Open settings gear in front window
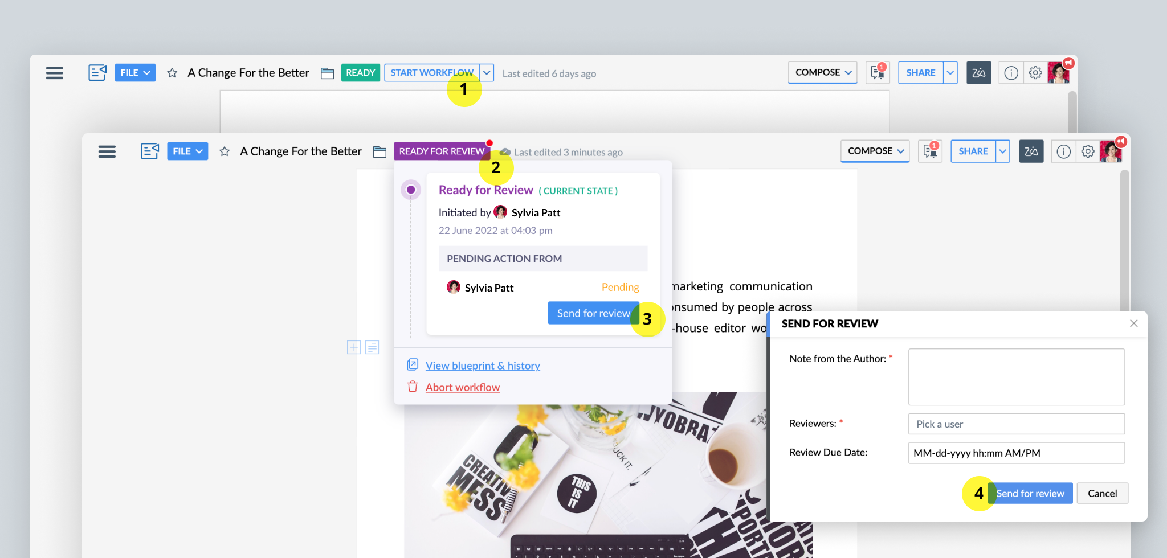Viewport: 1167px width, 558px height. tap(1088, 151)
